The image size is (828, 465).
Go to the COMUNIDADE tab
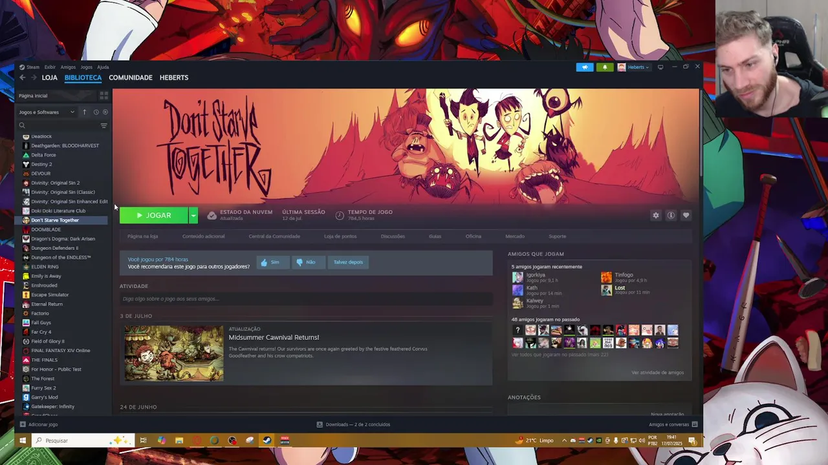click(131, 77)
